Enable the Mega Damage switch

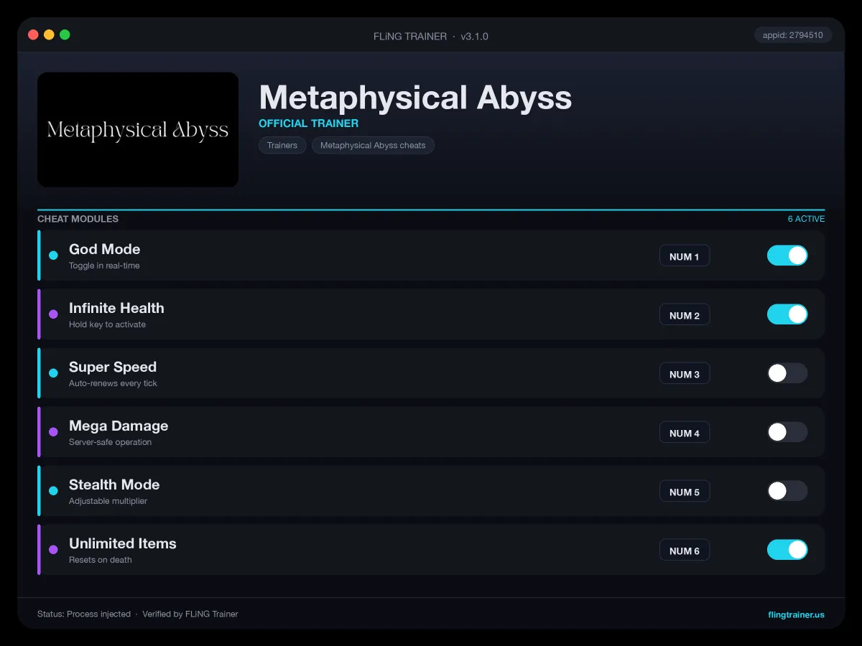point(787,432)
